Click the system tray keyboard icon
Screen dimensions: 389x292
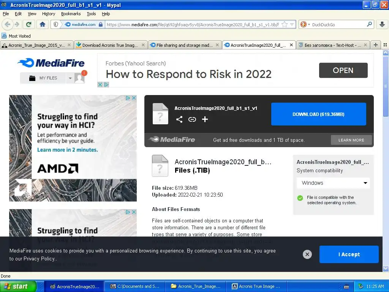(x=346, y=287)
